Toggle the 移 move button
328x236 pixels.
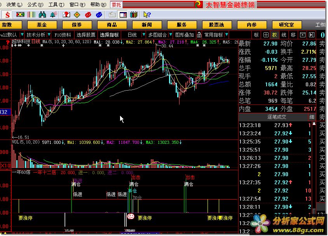pos(293,35)
